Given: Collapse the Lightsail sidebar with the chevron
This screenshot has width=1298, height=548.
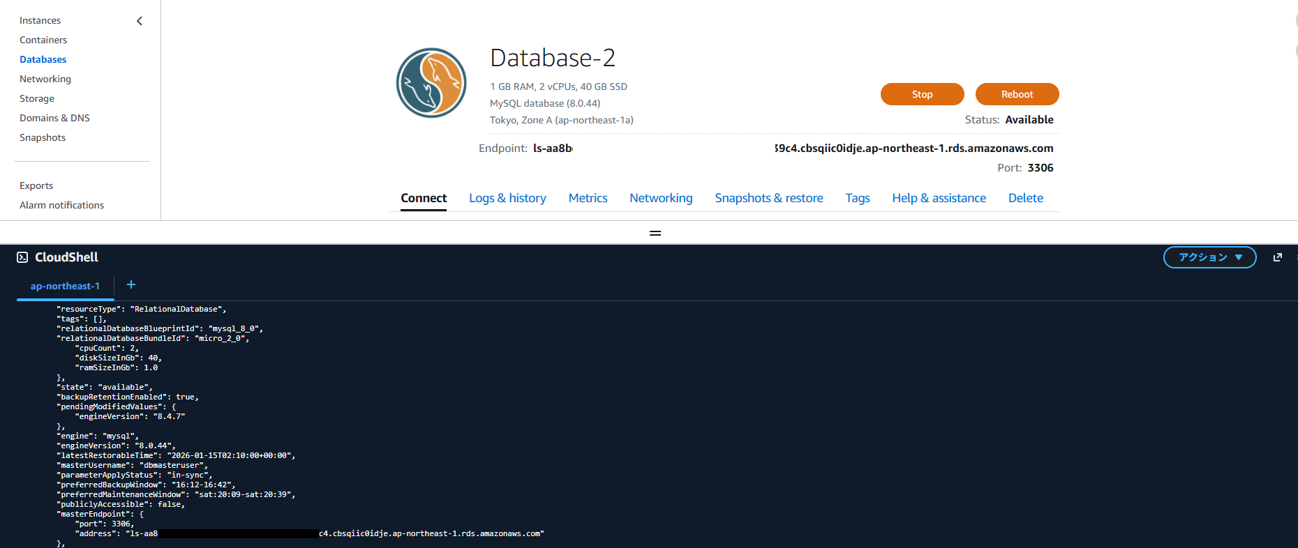Looking at the screenshot, I should click(140, 21).
